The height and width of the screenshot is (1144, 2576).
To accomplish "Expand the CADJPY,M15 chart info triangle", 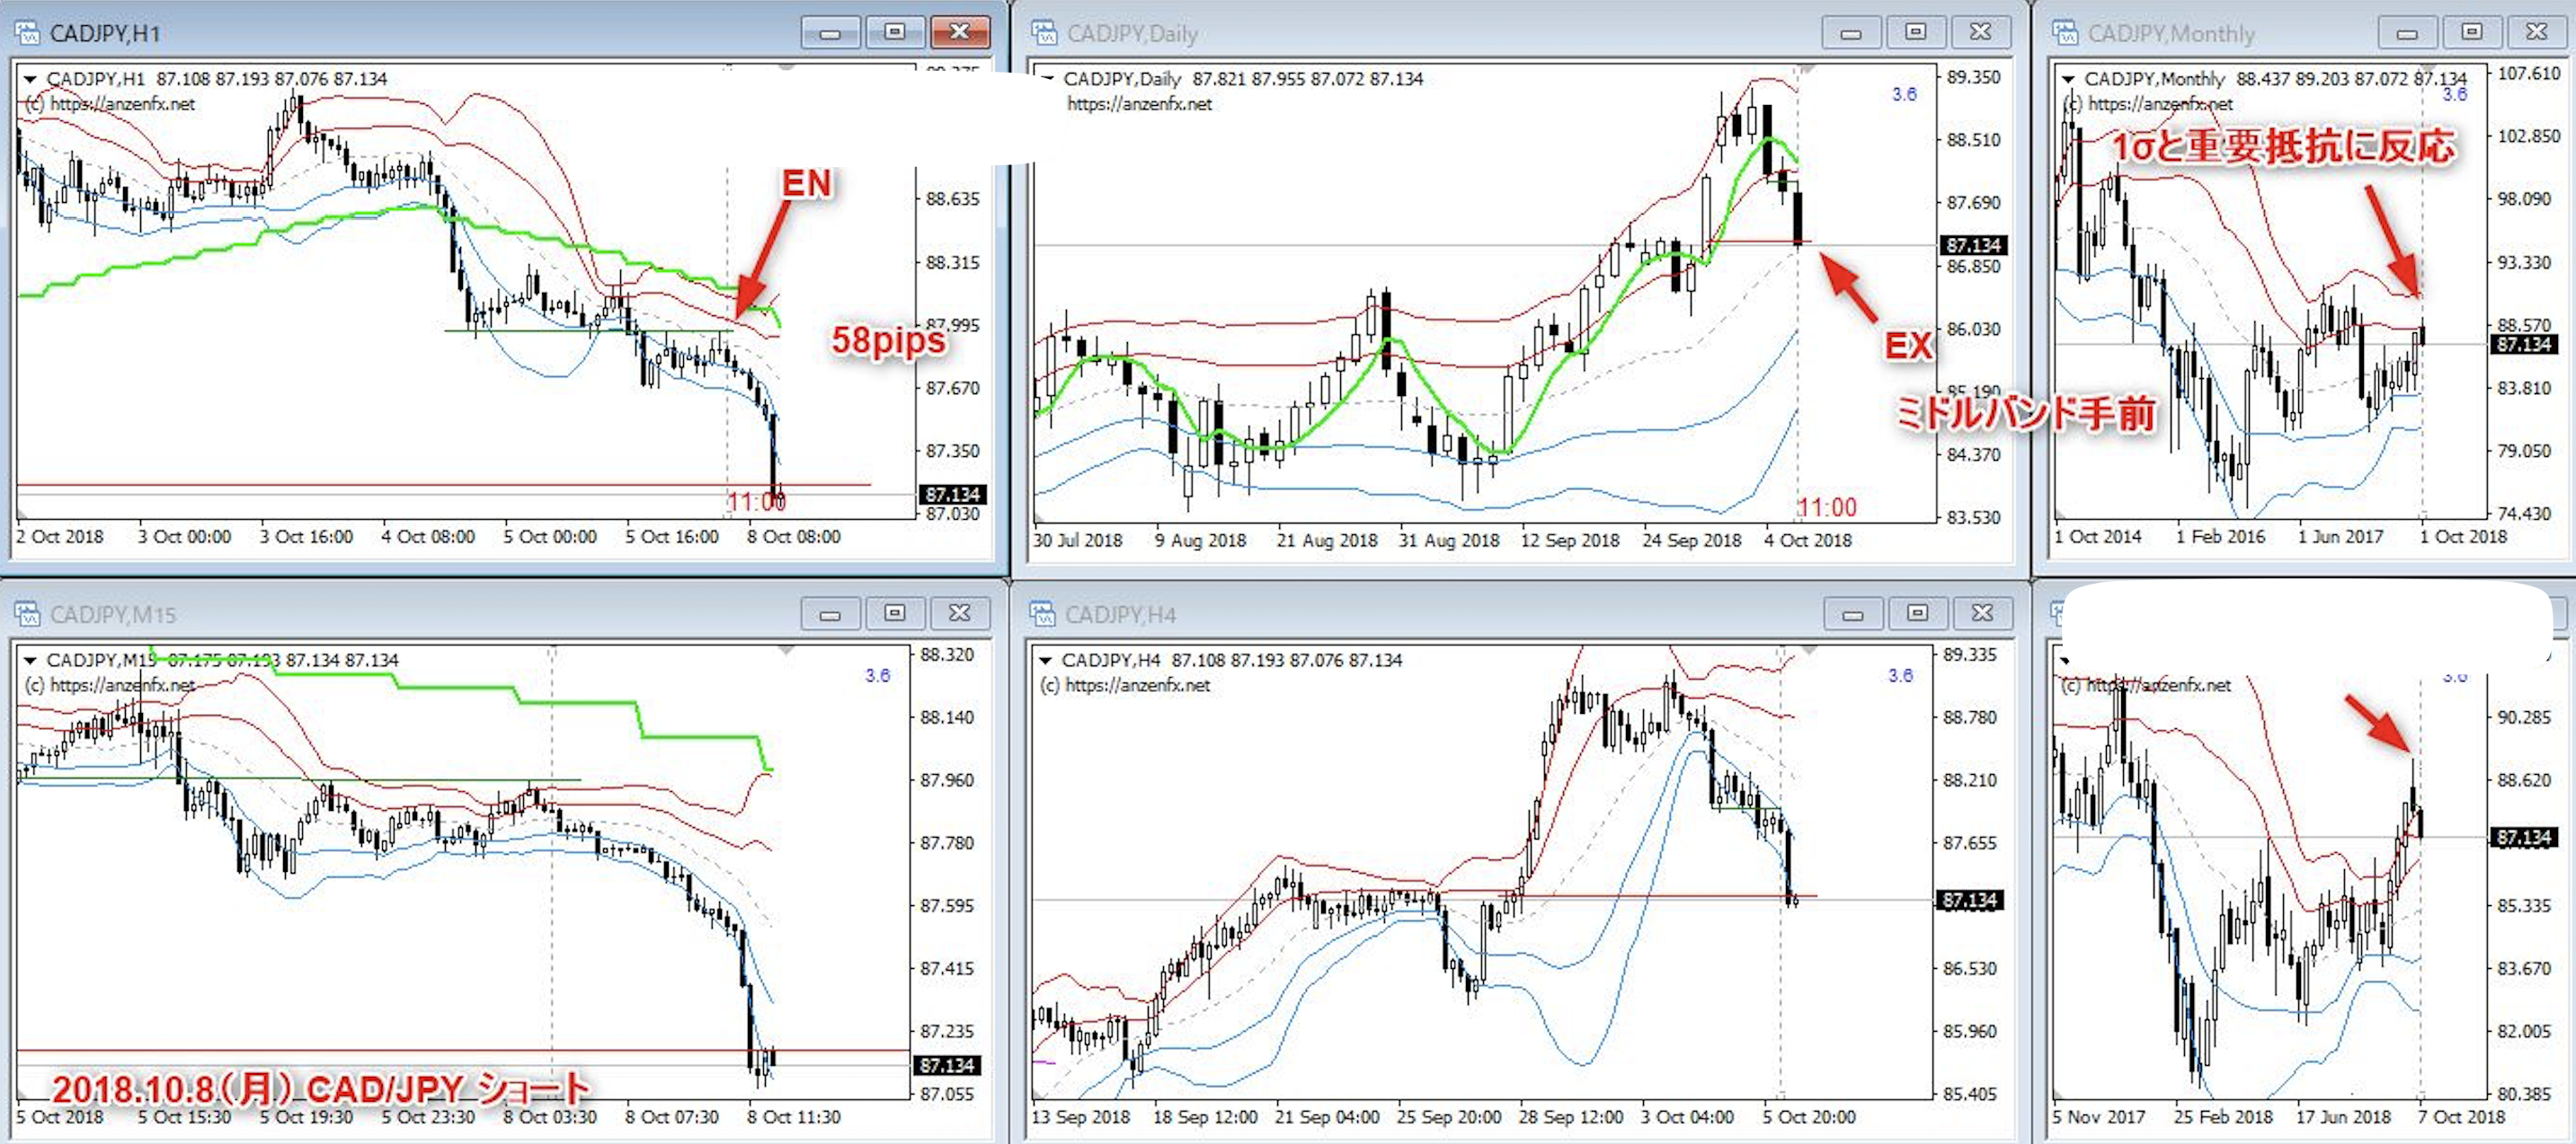I will (30, 660).
